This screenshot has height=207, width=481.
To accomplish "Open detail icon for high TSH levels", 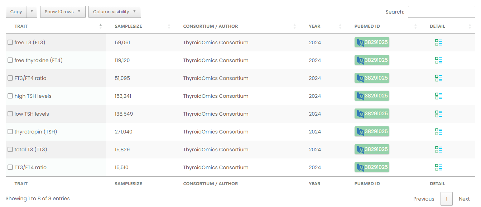I will (439, 96).
